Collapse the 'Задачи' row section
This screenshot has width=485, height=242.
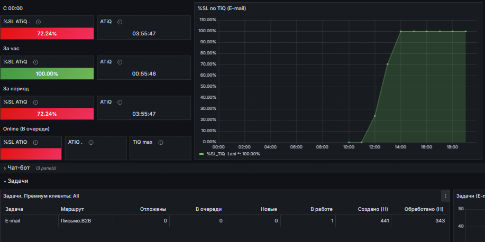18,181
